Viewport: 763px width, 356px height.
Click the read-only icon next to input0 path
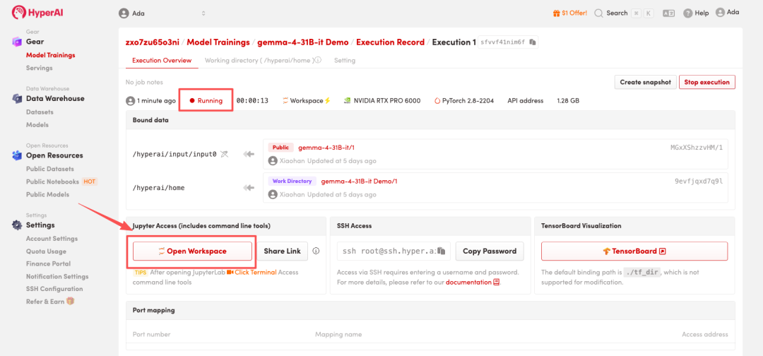pyautogui.click(x=224, y=153)
